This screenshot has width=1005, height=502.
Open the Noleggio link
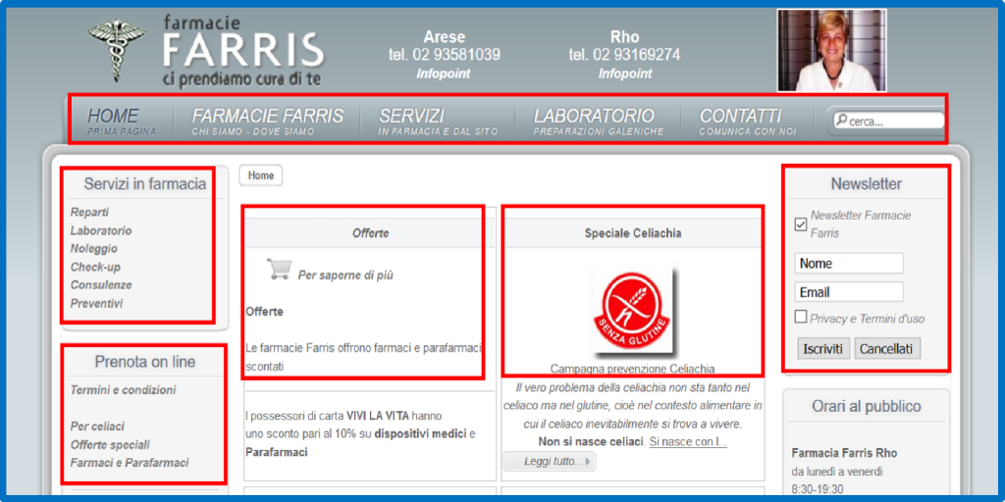click(x=93, y=248)
